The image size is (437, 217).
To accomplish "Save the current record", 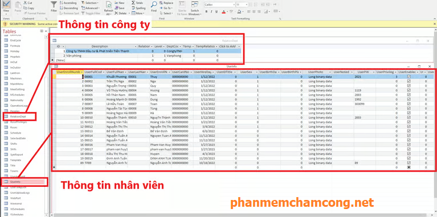I will click(x=119, y=8).
